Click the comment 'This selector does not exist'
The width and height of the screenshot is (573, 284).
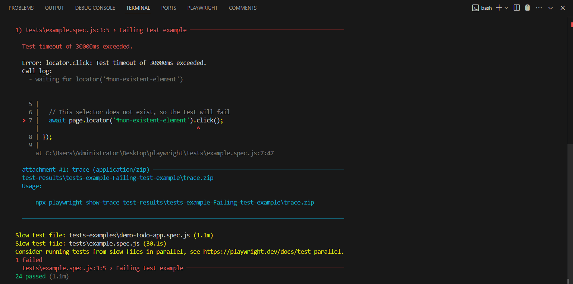click(139, 112)
